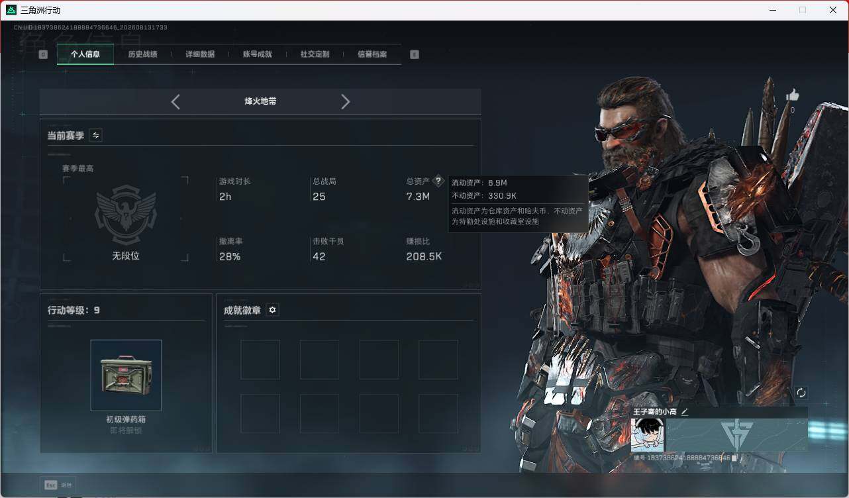849x498 pixels.
Task: Select second badge slot in bottom row
Action: pyautogui.click(x=319, y=414)
